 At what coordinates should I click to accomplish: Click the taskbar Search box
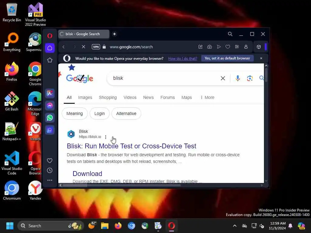click(x=51, y=226)
